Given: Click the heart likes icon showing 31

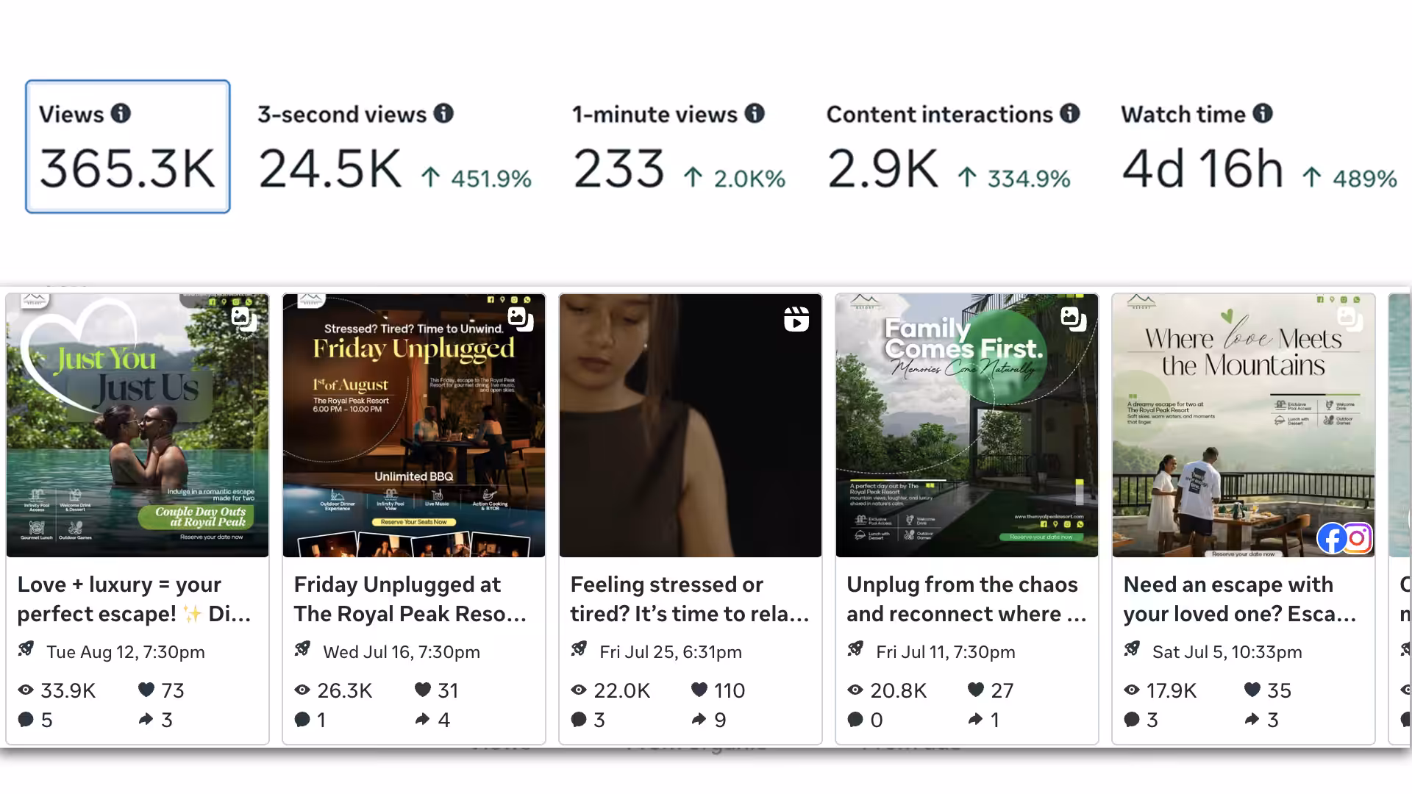Looking at the screenshot, I should [423, 690].
